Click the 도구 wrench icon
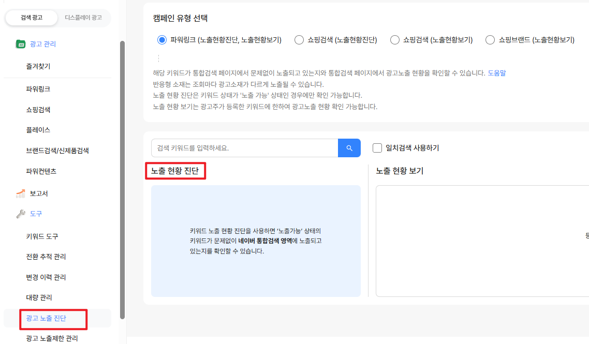The width and height of the screenshot is (589, 344). [x=20, y=214]
